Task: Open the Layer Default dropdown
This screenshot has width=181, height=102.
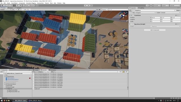Action: click(x=171, y=12)
